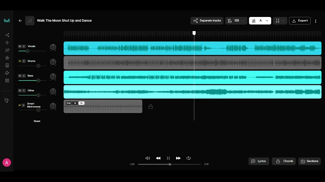Open the Lyrics panel
This screenshot has height=182, width=325.
click(x=259, y=161)
